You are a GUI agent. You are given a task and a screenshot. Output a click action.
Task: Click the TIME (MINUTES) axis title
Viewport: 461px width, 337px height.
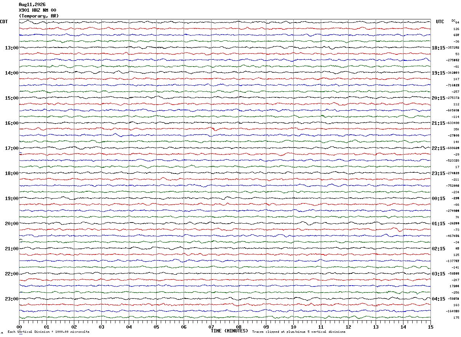pyautogui.click(x=229, y=331)
